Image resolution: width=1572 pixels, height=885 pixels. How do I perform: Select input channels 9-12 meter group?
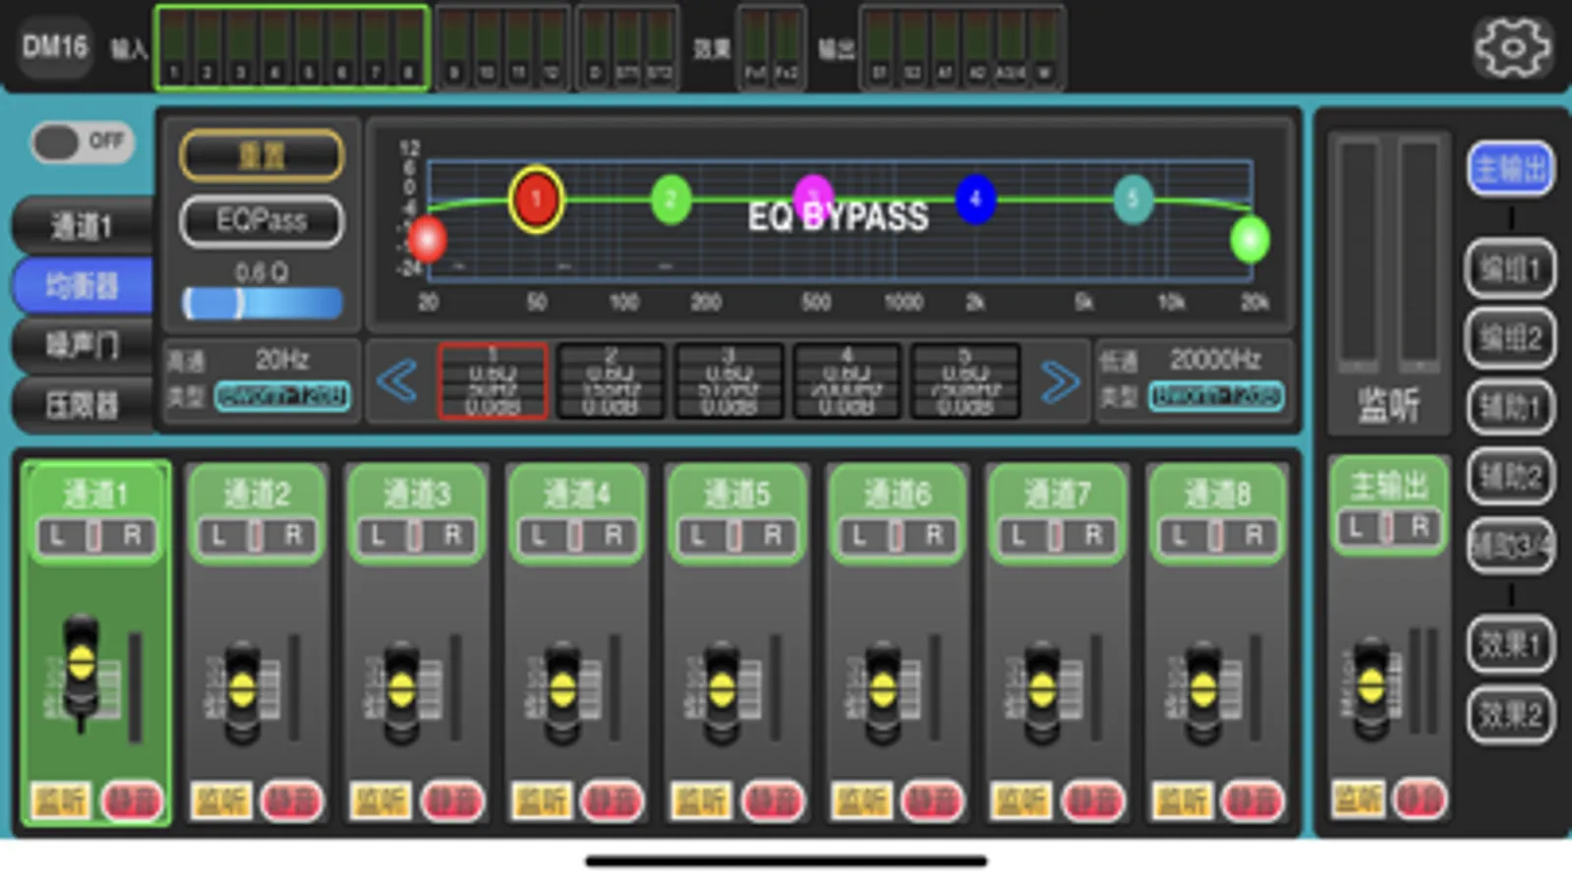pyautogui.click(x=502, y=47)
